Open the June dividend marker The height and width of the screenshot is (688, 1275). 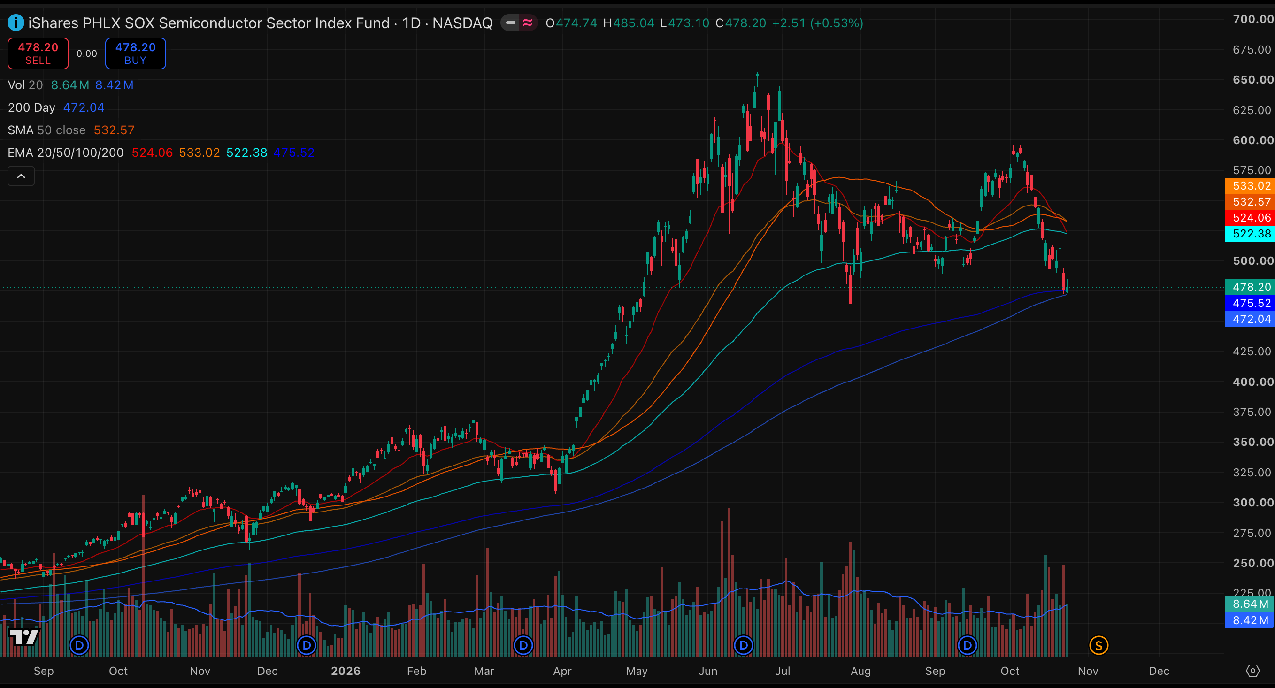(x=744, y=645)
